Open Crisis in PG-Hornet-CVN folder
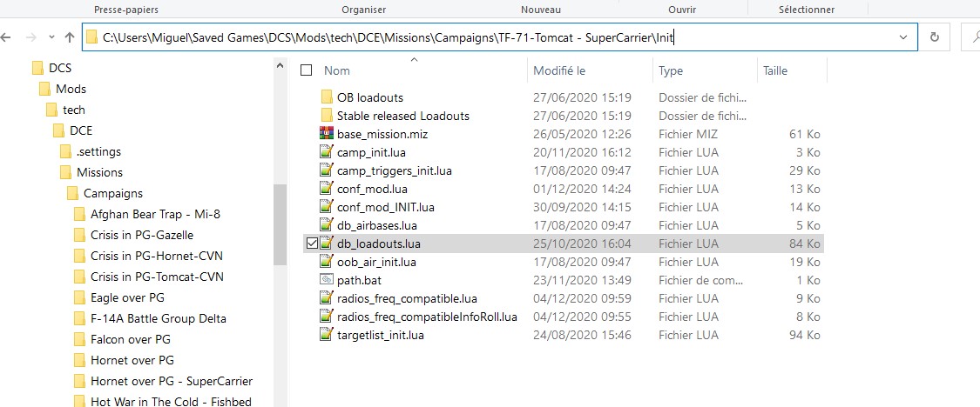 [157, 256]
